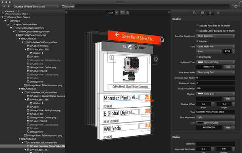242x153 pixels.
Task: Collapse the GPPriceLabel: 251 node
Action: (25, 150)
